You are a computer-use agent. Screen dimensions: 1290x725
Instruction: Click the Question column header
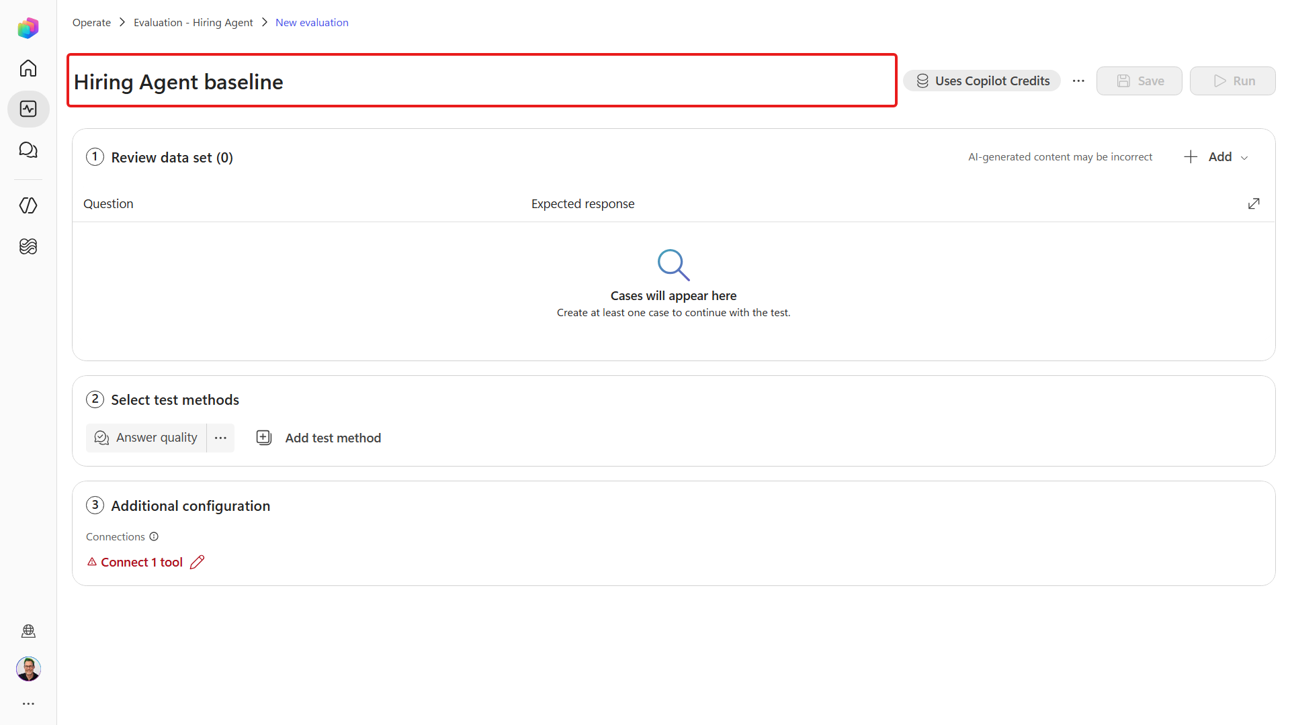pyautogui.click(x=108, y=204)
